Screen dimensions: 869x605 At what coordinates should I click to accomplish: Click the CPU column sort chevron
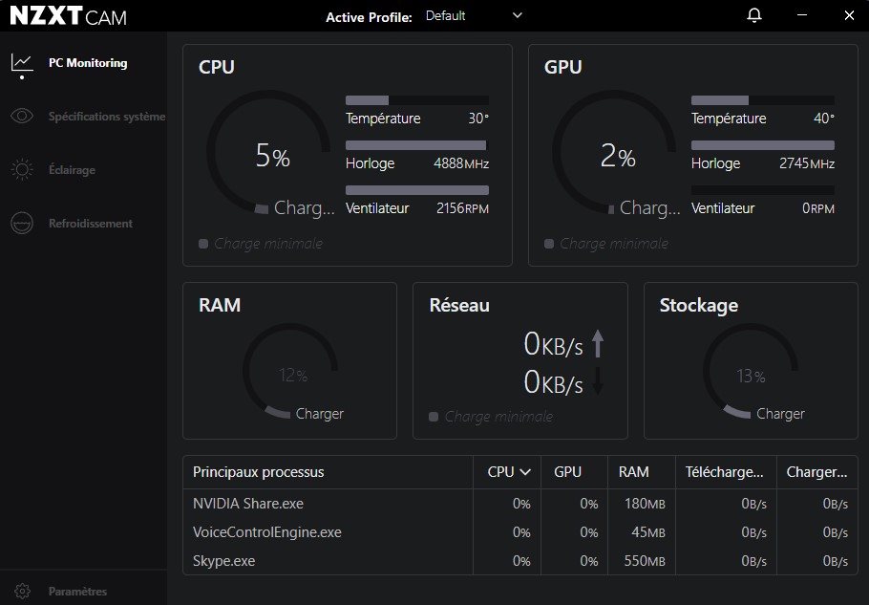(x=525, y=472)
